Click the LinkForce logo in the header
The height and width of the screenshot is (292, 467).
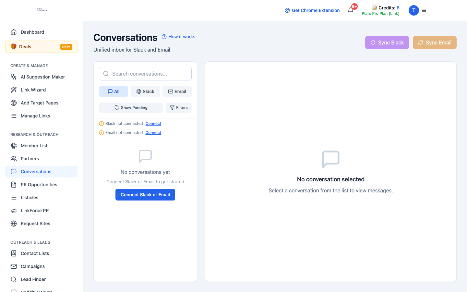coord(42,10)
